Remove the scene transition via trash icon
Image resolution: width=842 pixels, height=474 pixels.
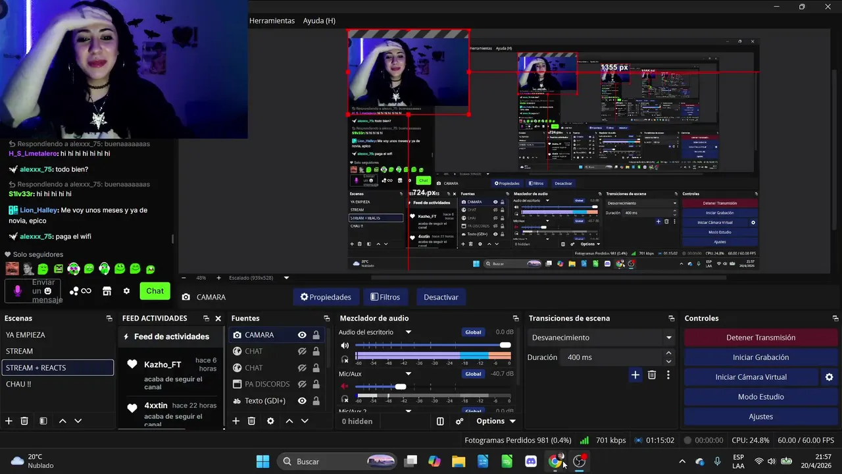[x=652, y=375]
